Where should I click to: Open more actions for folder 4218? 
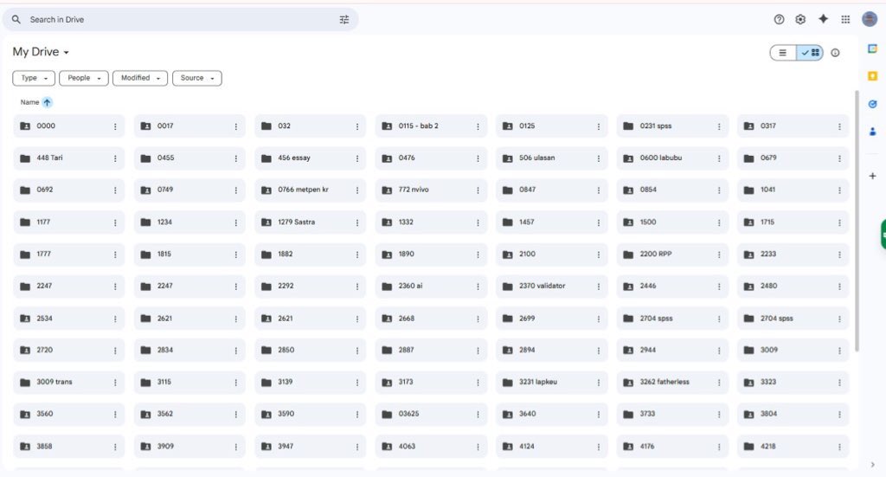coord(839,447)
